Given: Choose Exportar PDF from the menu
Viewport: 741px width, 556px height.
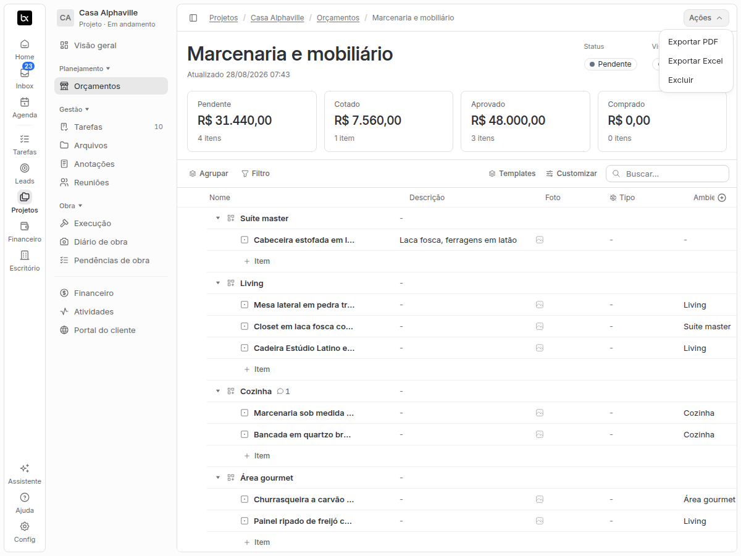Looking at the screenshot, I should 696,42.
